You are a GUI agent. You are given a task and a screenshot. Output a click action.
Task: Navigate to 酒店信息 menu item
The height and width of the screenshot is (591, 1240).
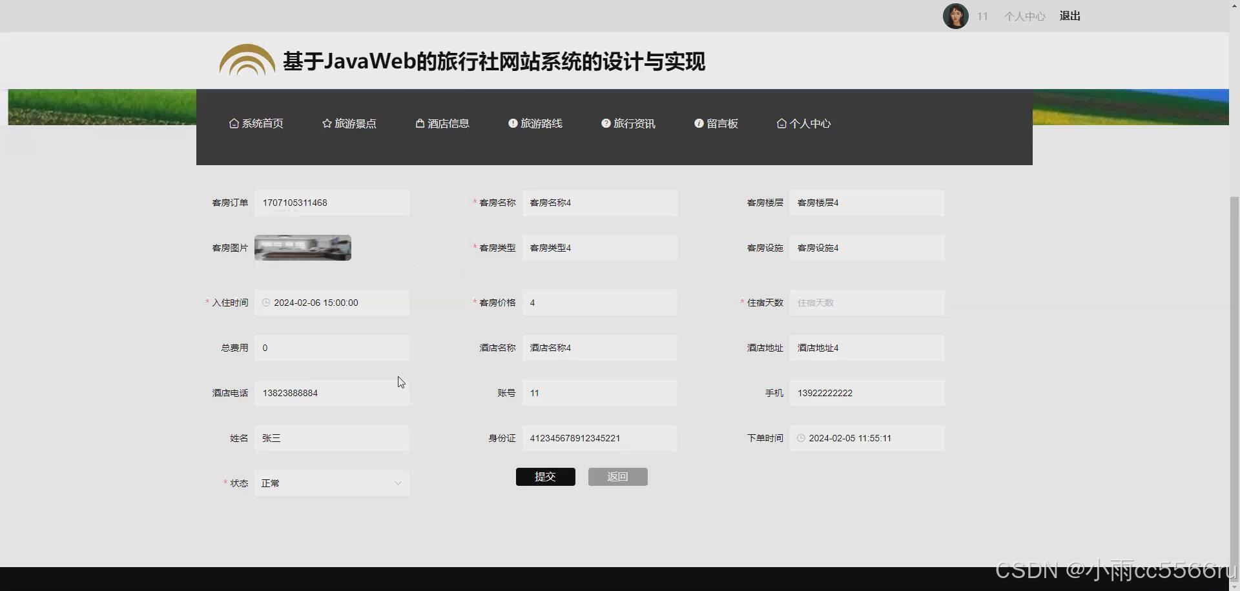tap(447, 123)
